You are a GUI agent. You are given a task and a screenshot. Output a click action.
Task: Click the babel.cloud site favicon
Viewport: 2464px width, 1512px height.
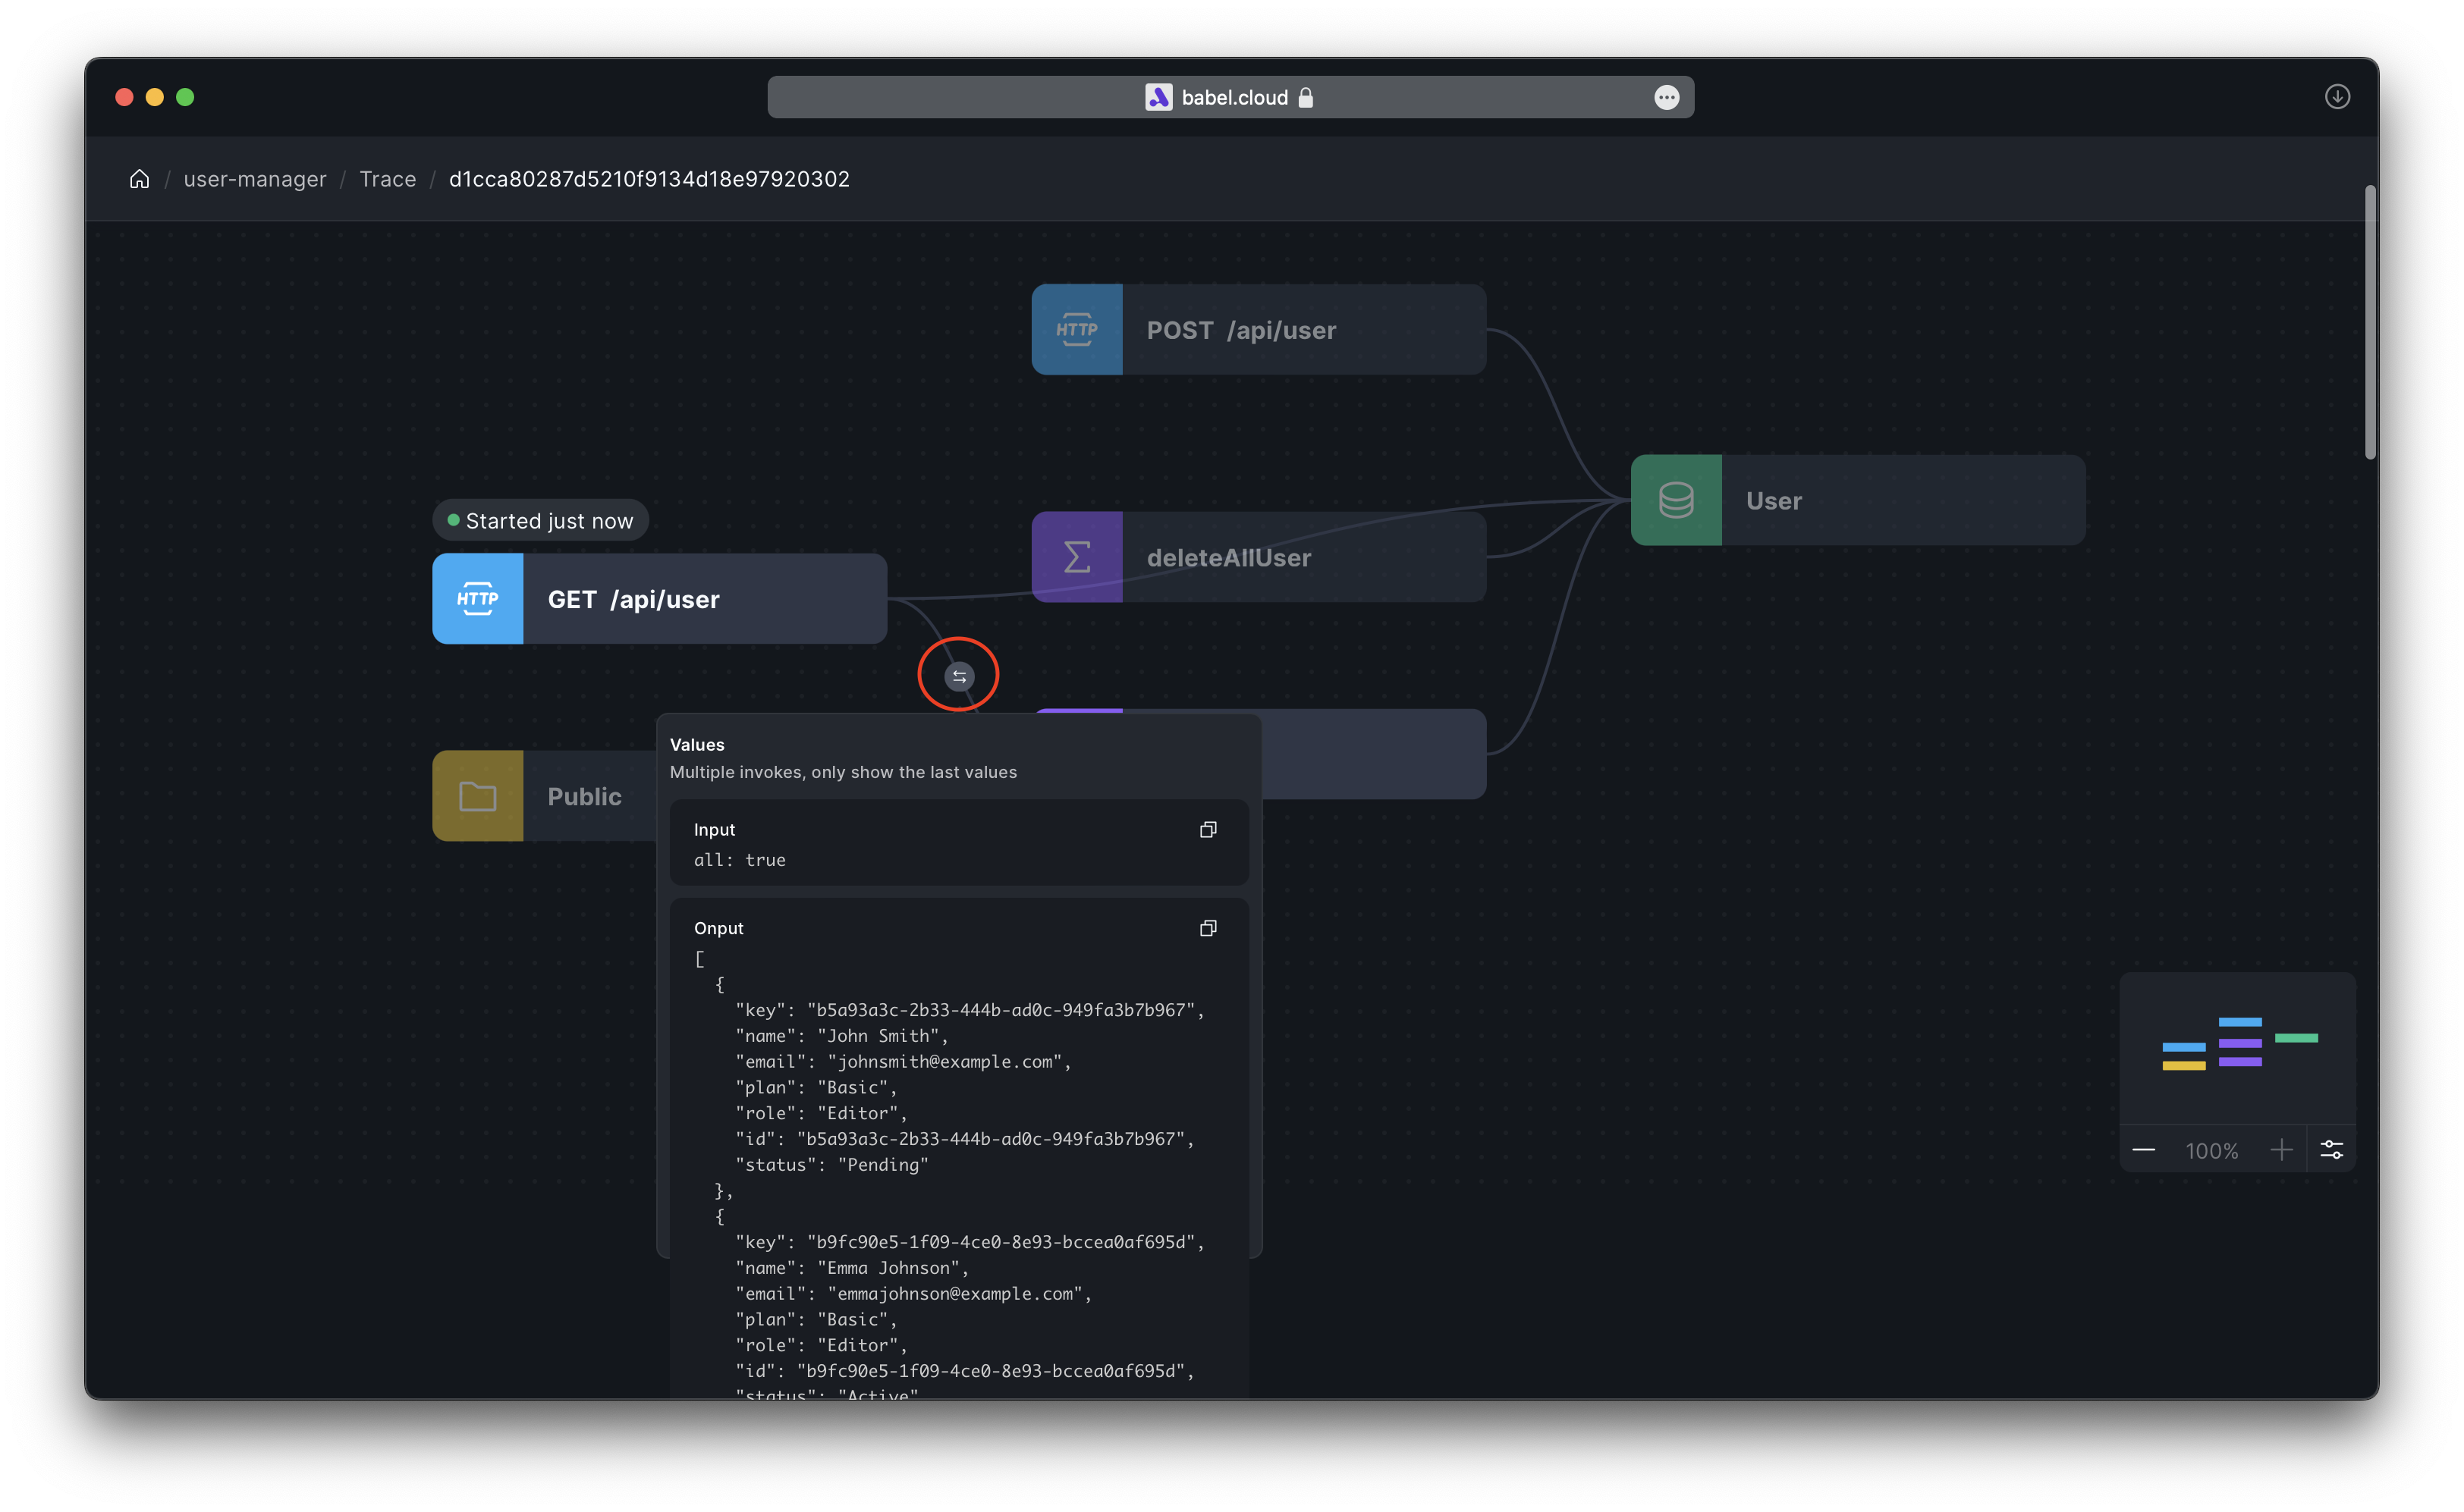pyautogui.click(x=1158, y=97)
